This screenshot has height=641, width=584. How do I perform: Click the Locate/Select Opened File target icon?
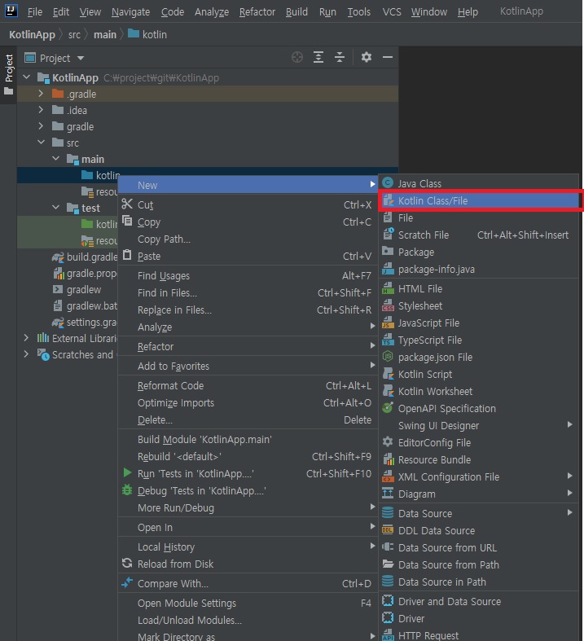(x=297, y=57)
